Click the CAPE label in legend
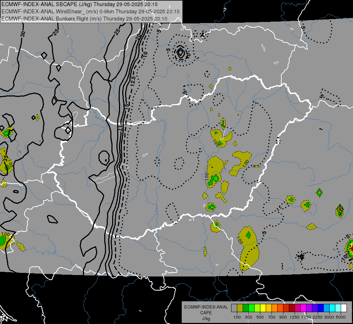 (206, 313)
